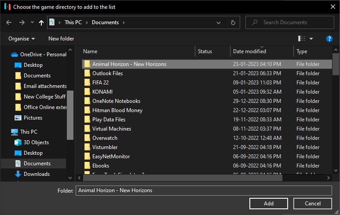Cancel the folder selection dialog
340x215 pixels.
(x=313, y=203)
